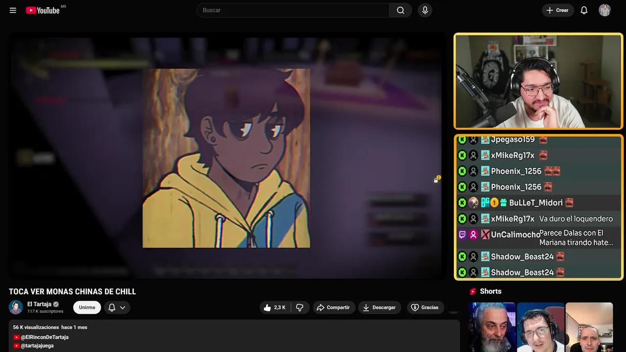626x352 pixels.
Task: Open the @ElRinconDeTartaja channel link
Action: (45, 337)
